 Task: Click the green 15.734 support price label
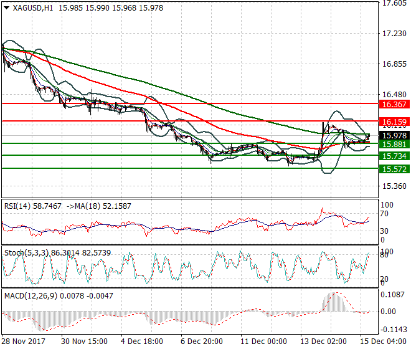[394, 156]
